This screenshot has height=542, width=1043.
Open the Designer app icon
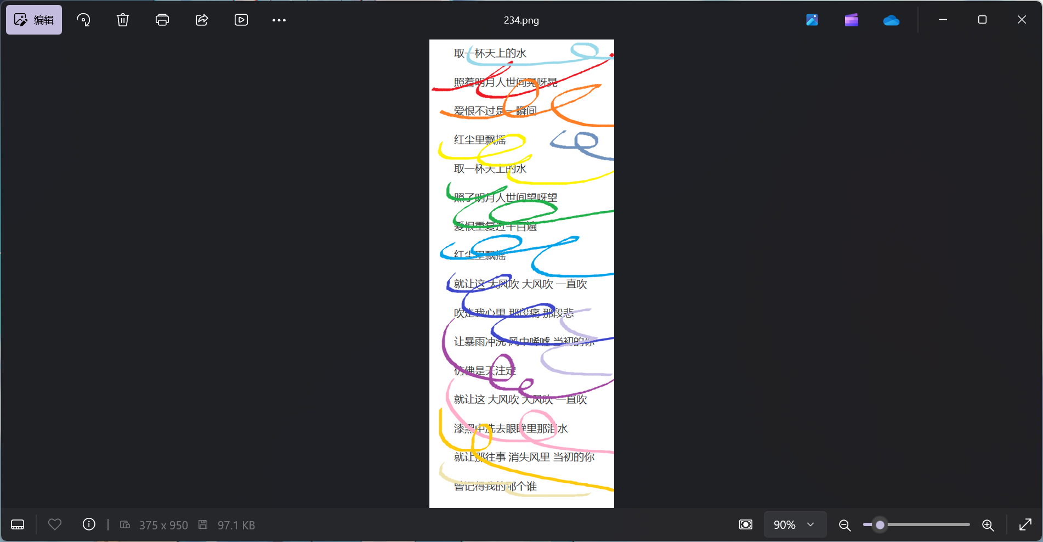pyautogui.click(x=812, y=20)
